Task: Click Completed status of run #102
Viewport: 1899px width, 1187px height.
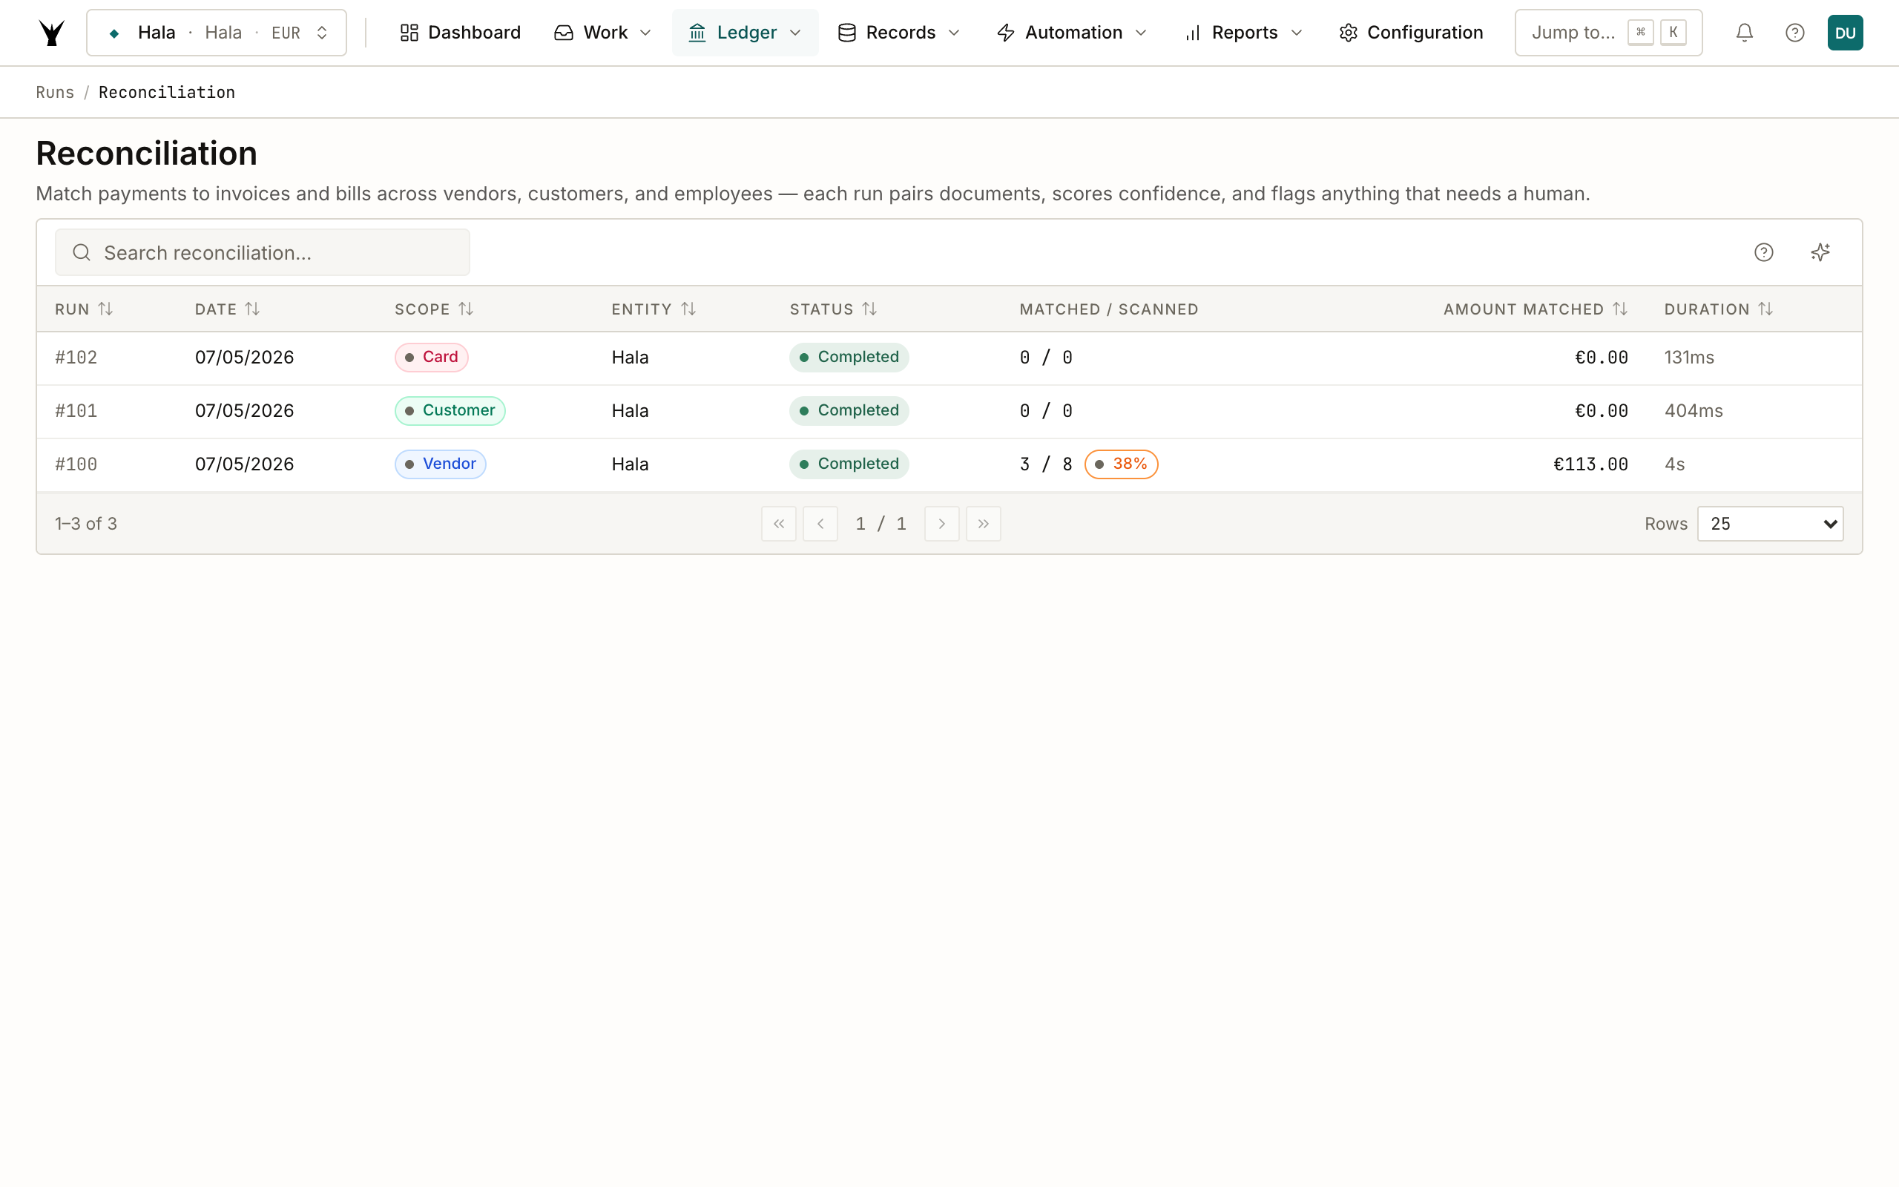Action: click(x=849, y=357)
